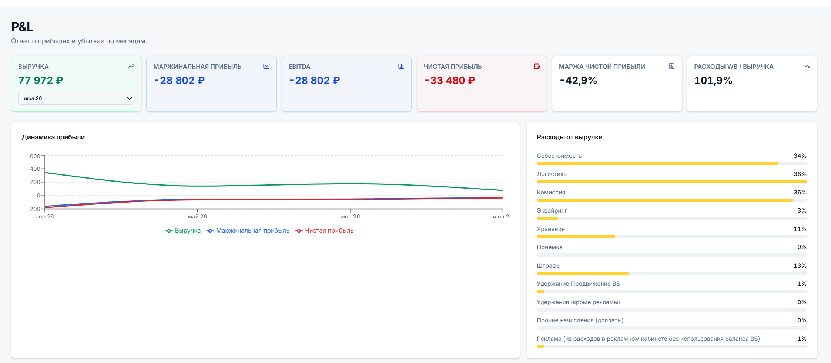Click the trending-up icon in Выручка card
Image resolution: width=831 pixels, height=363 pixels.
tap(131, 66)
